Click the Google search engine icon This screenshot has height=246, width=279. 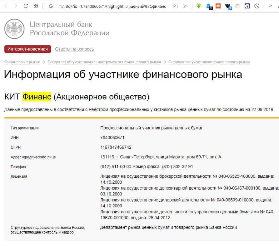click(x=51, y=6)
